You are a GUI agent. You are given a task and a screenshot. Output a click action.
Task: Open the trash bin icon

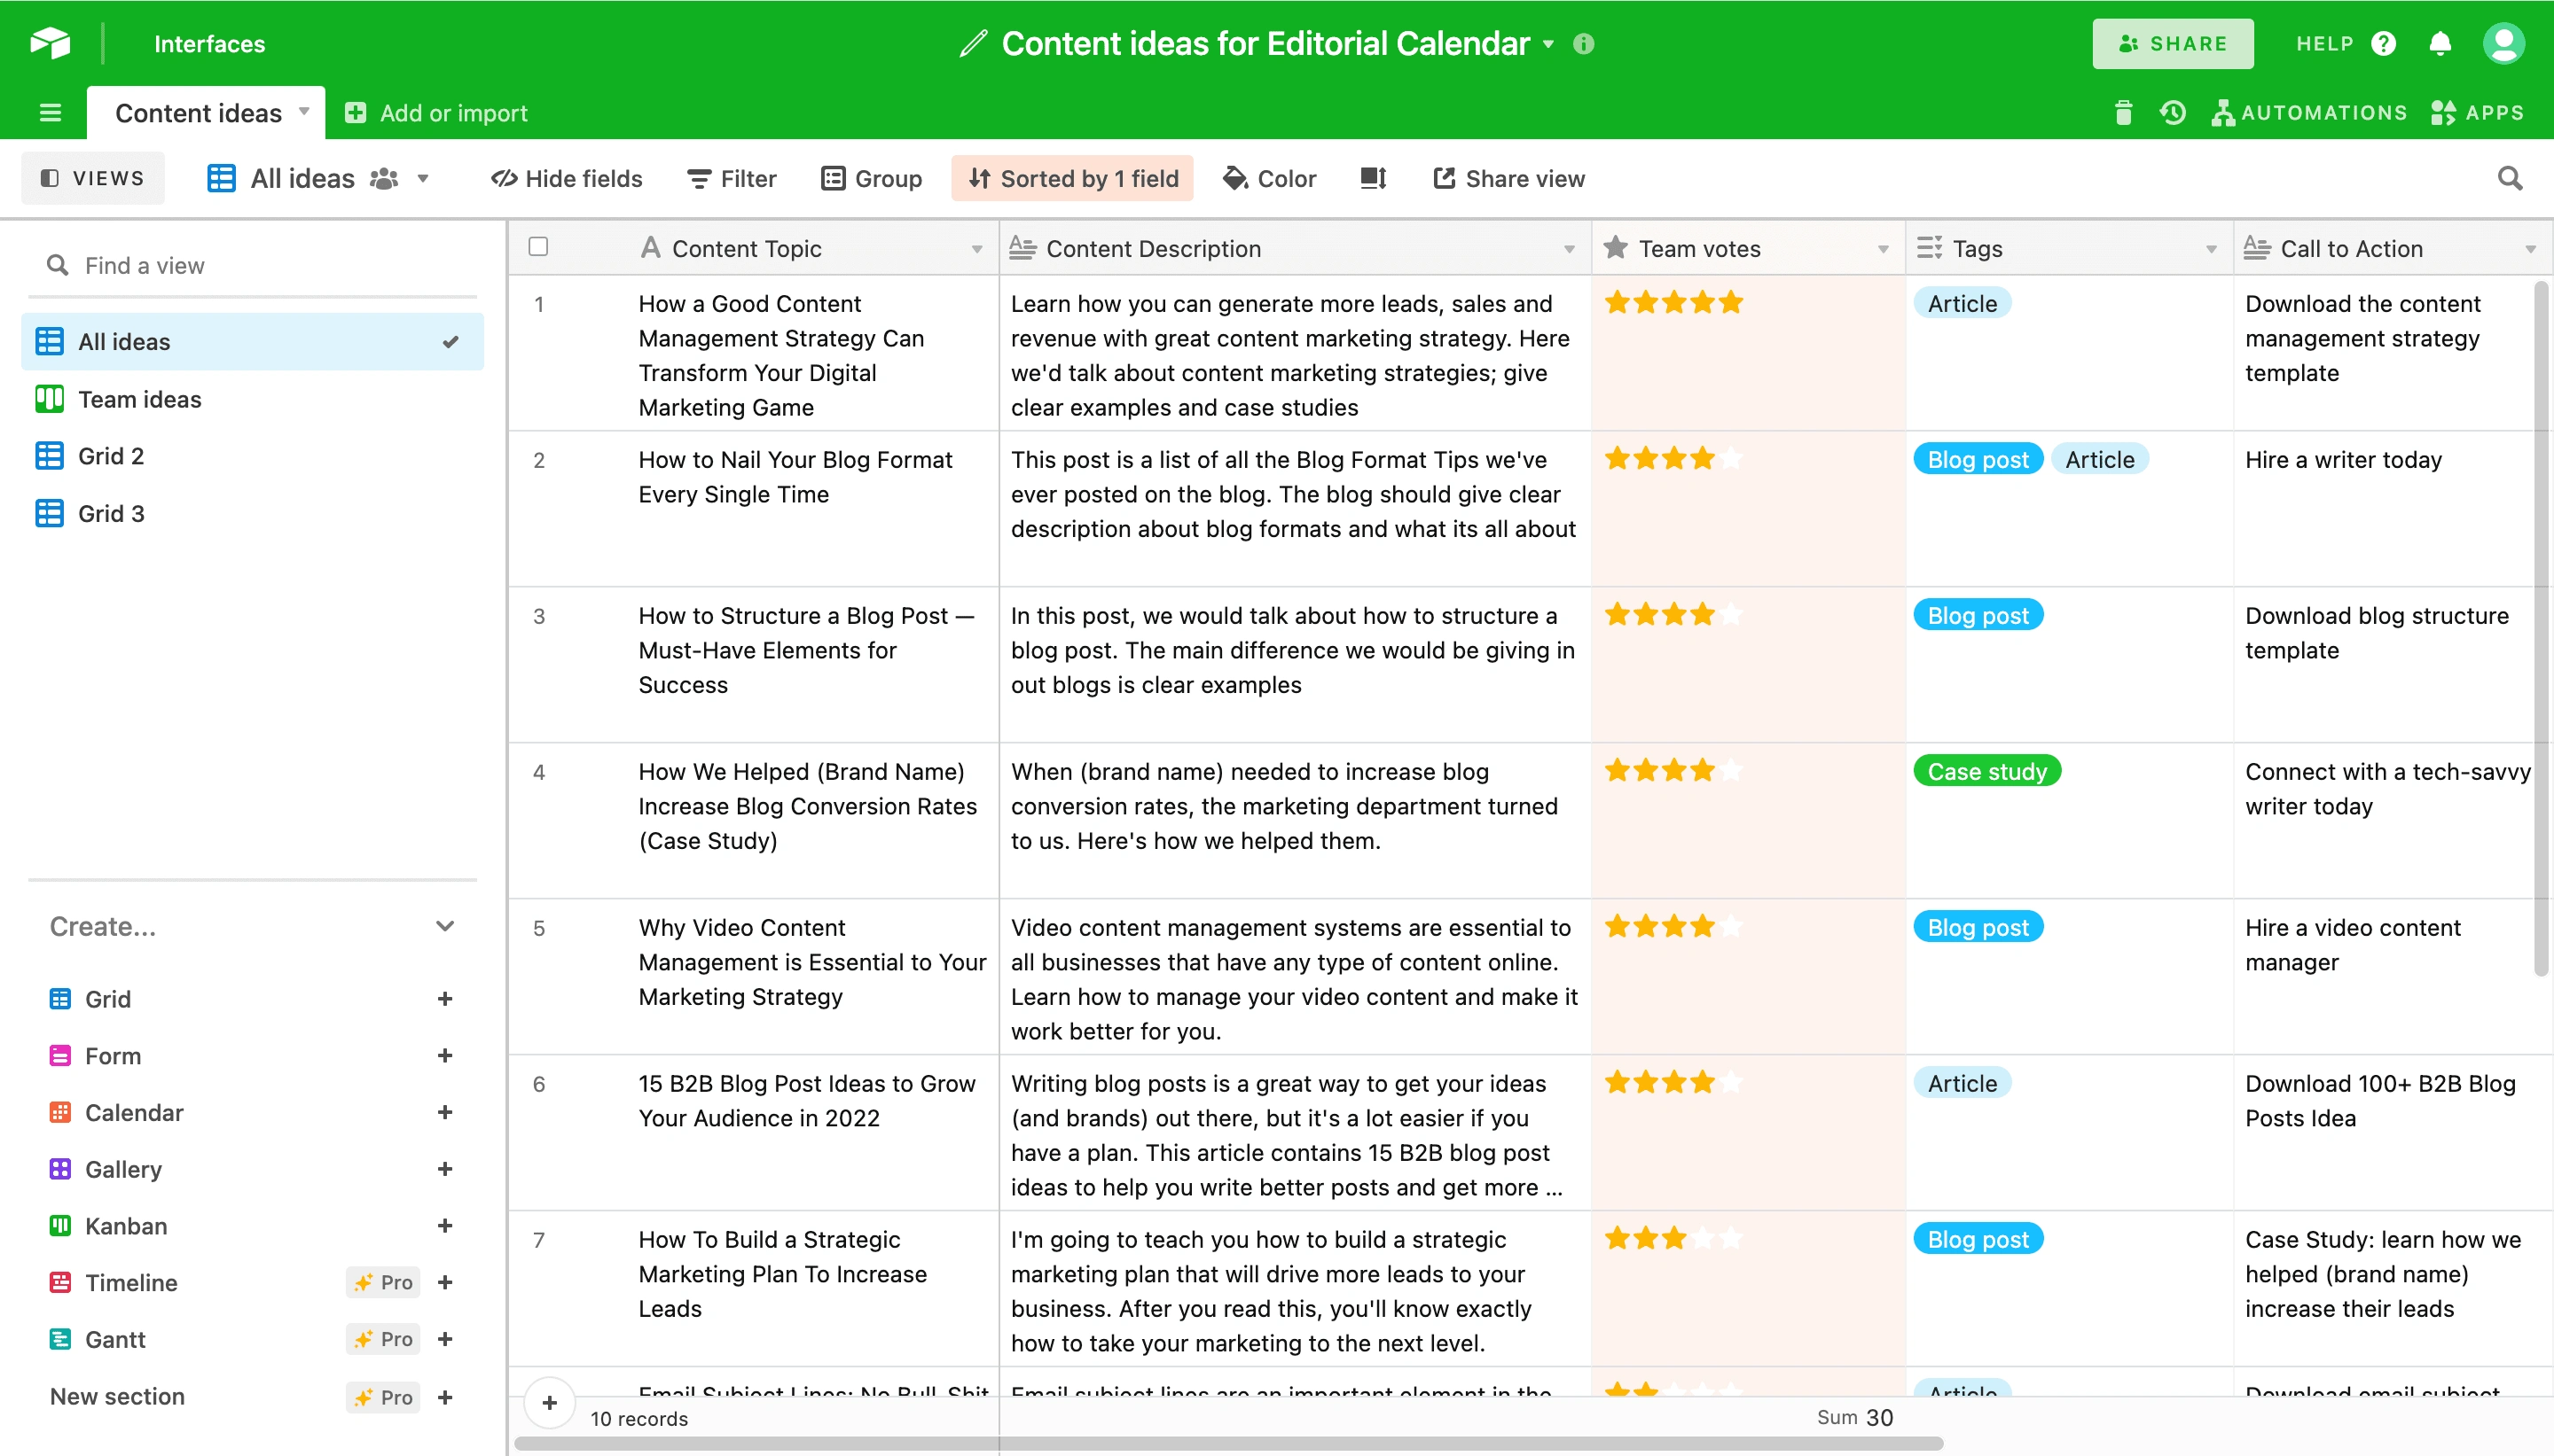pos(2123,113)
